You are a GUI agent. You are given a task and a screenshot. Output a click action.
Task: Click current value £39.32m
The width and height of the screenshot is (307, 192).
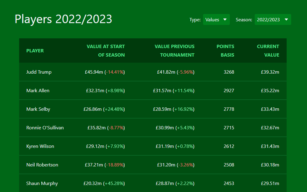(x=270, y=72)
